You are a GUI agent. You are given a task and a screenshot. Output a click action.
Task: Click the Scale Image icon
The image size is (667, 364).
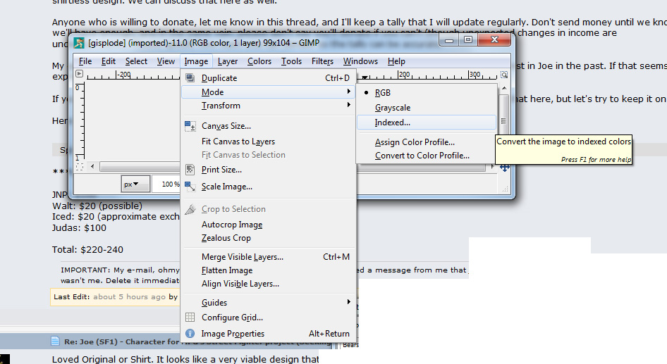tap(190, 187)
